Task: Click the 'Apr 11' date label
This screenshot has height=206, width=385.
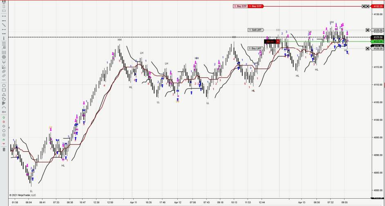Action: point(134,203)
